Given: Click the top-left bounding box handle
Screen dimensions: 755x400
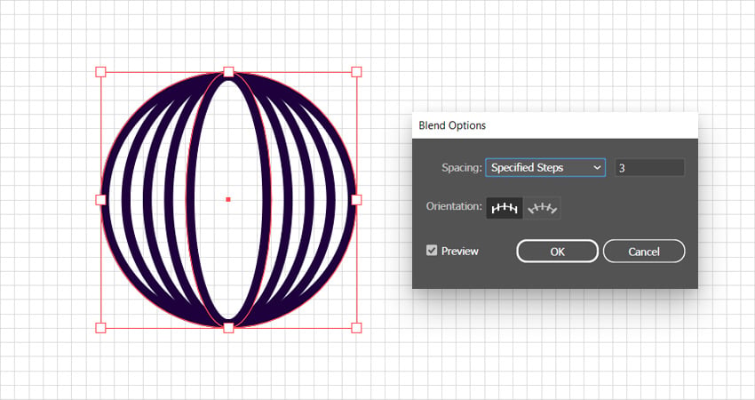Looking at the screenshot, I should [x=100, y=72].
